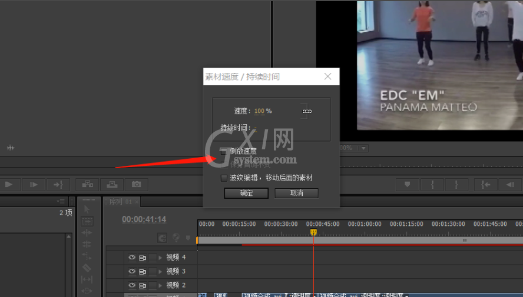523x297 pixels.
Task: Mark out point in program monitor
Action: pos(456,185)
